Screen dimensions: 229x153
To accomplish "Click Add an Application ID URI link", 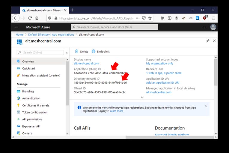I will tap(163, 83).
